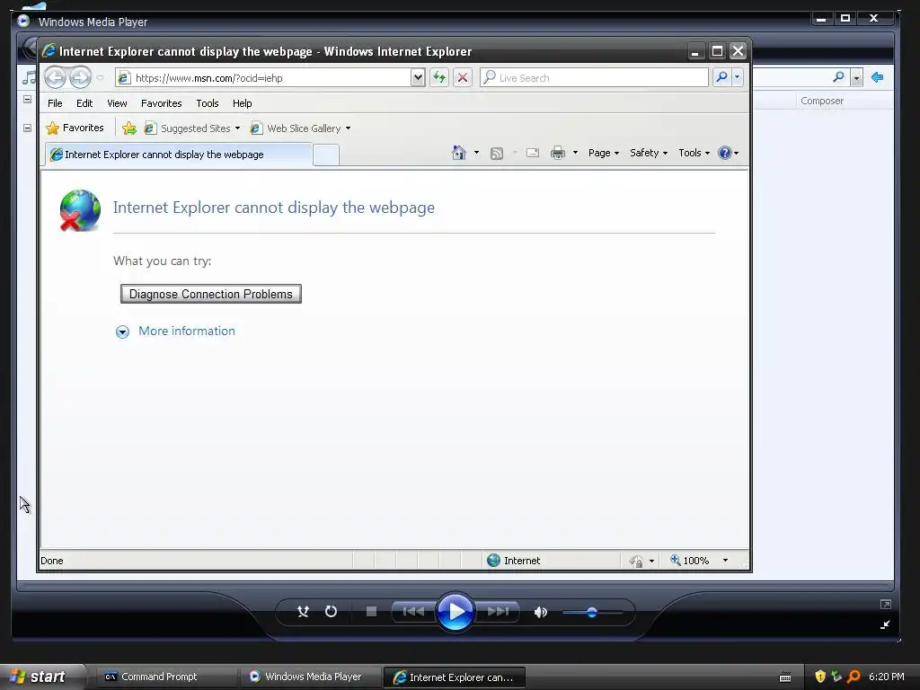This screenshot has height=690, width=920.
Task: Click the More information circle arrow icon
Action: [x=122, y=332]
